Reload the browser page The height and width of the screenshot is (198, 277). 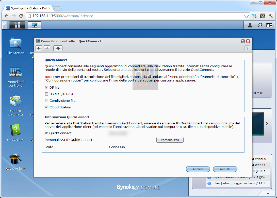21,16
